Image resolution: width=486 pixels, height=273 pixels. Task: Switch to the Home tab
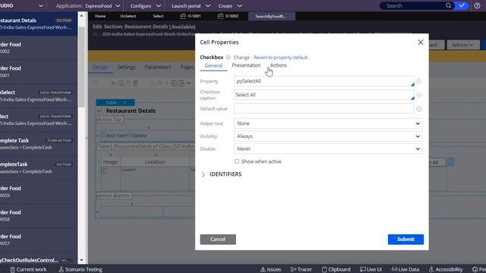[100, 16]
